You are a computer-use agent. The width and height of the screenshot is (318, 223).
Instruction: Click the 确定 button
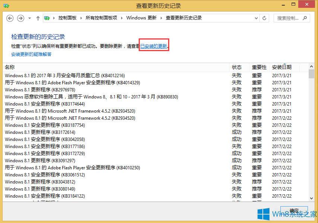click(294, 210)
